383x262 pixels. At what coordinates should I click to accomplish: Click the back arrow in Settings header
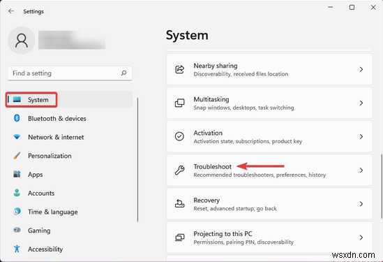(x=11, y=11)
